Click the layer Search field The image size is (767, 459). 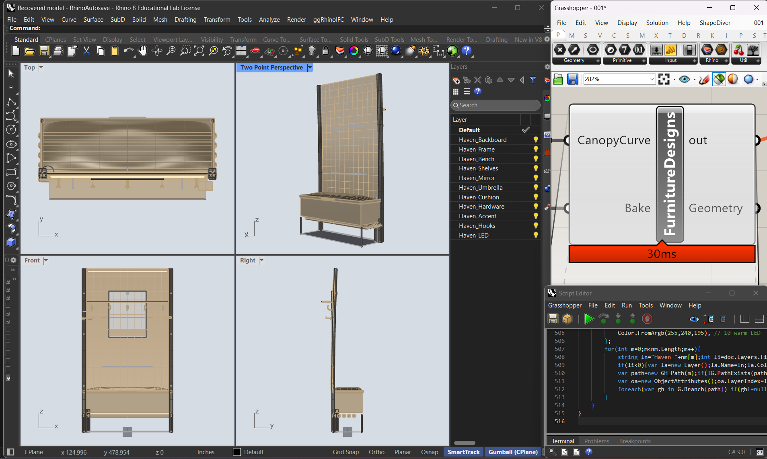click(x=495, y=105)
